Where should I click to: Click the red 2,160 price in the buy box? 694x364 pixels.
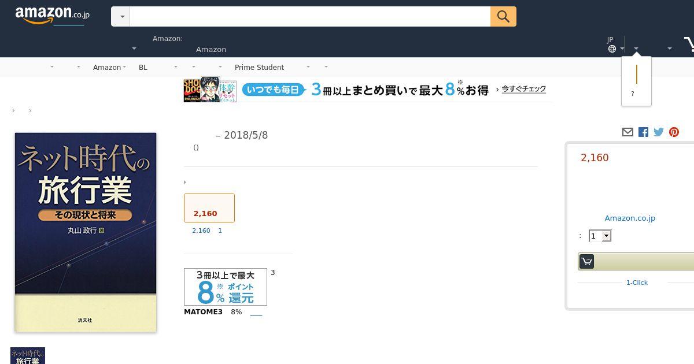(x=595, y=158)
